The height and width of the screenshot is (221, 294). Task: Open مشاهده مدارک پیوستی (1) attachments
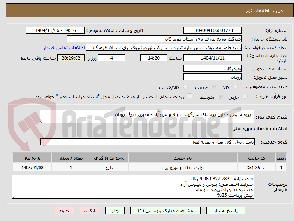165,211
